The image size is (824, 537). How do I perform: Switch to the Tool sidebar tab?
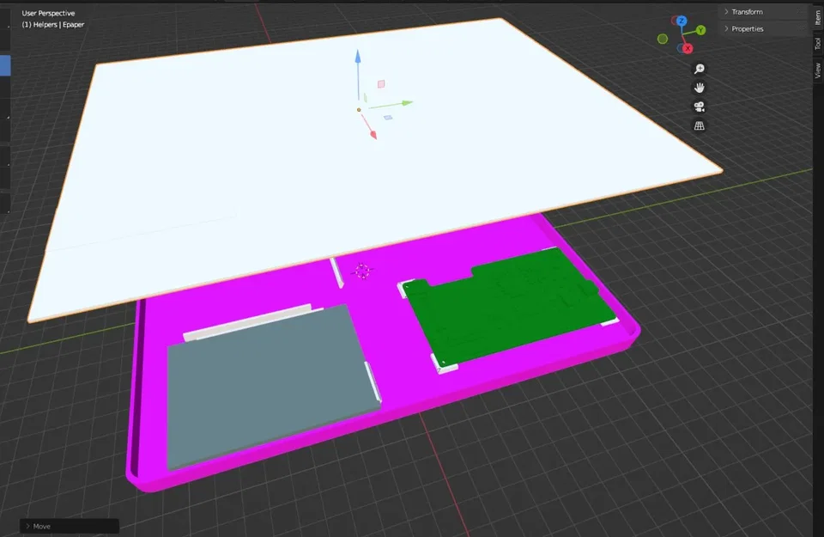pos(818,43)
